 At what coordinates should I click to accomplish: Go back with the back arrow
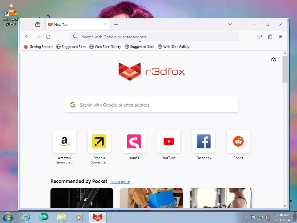(x=27, y=37)
